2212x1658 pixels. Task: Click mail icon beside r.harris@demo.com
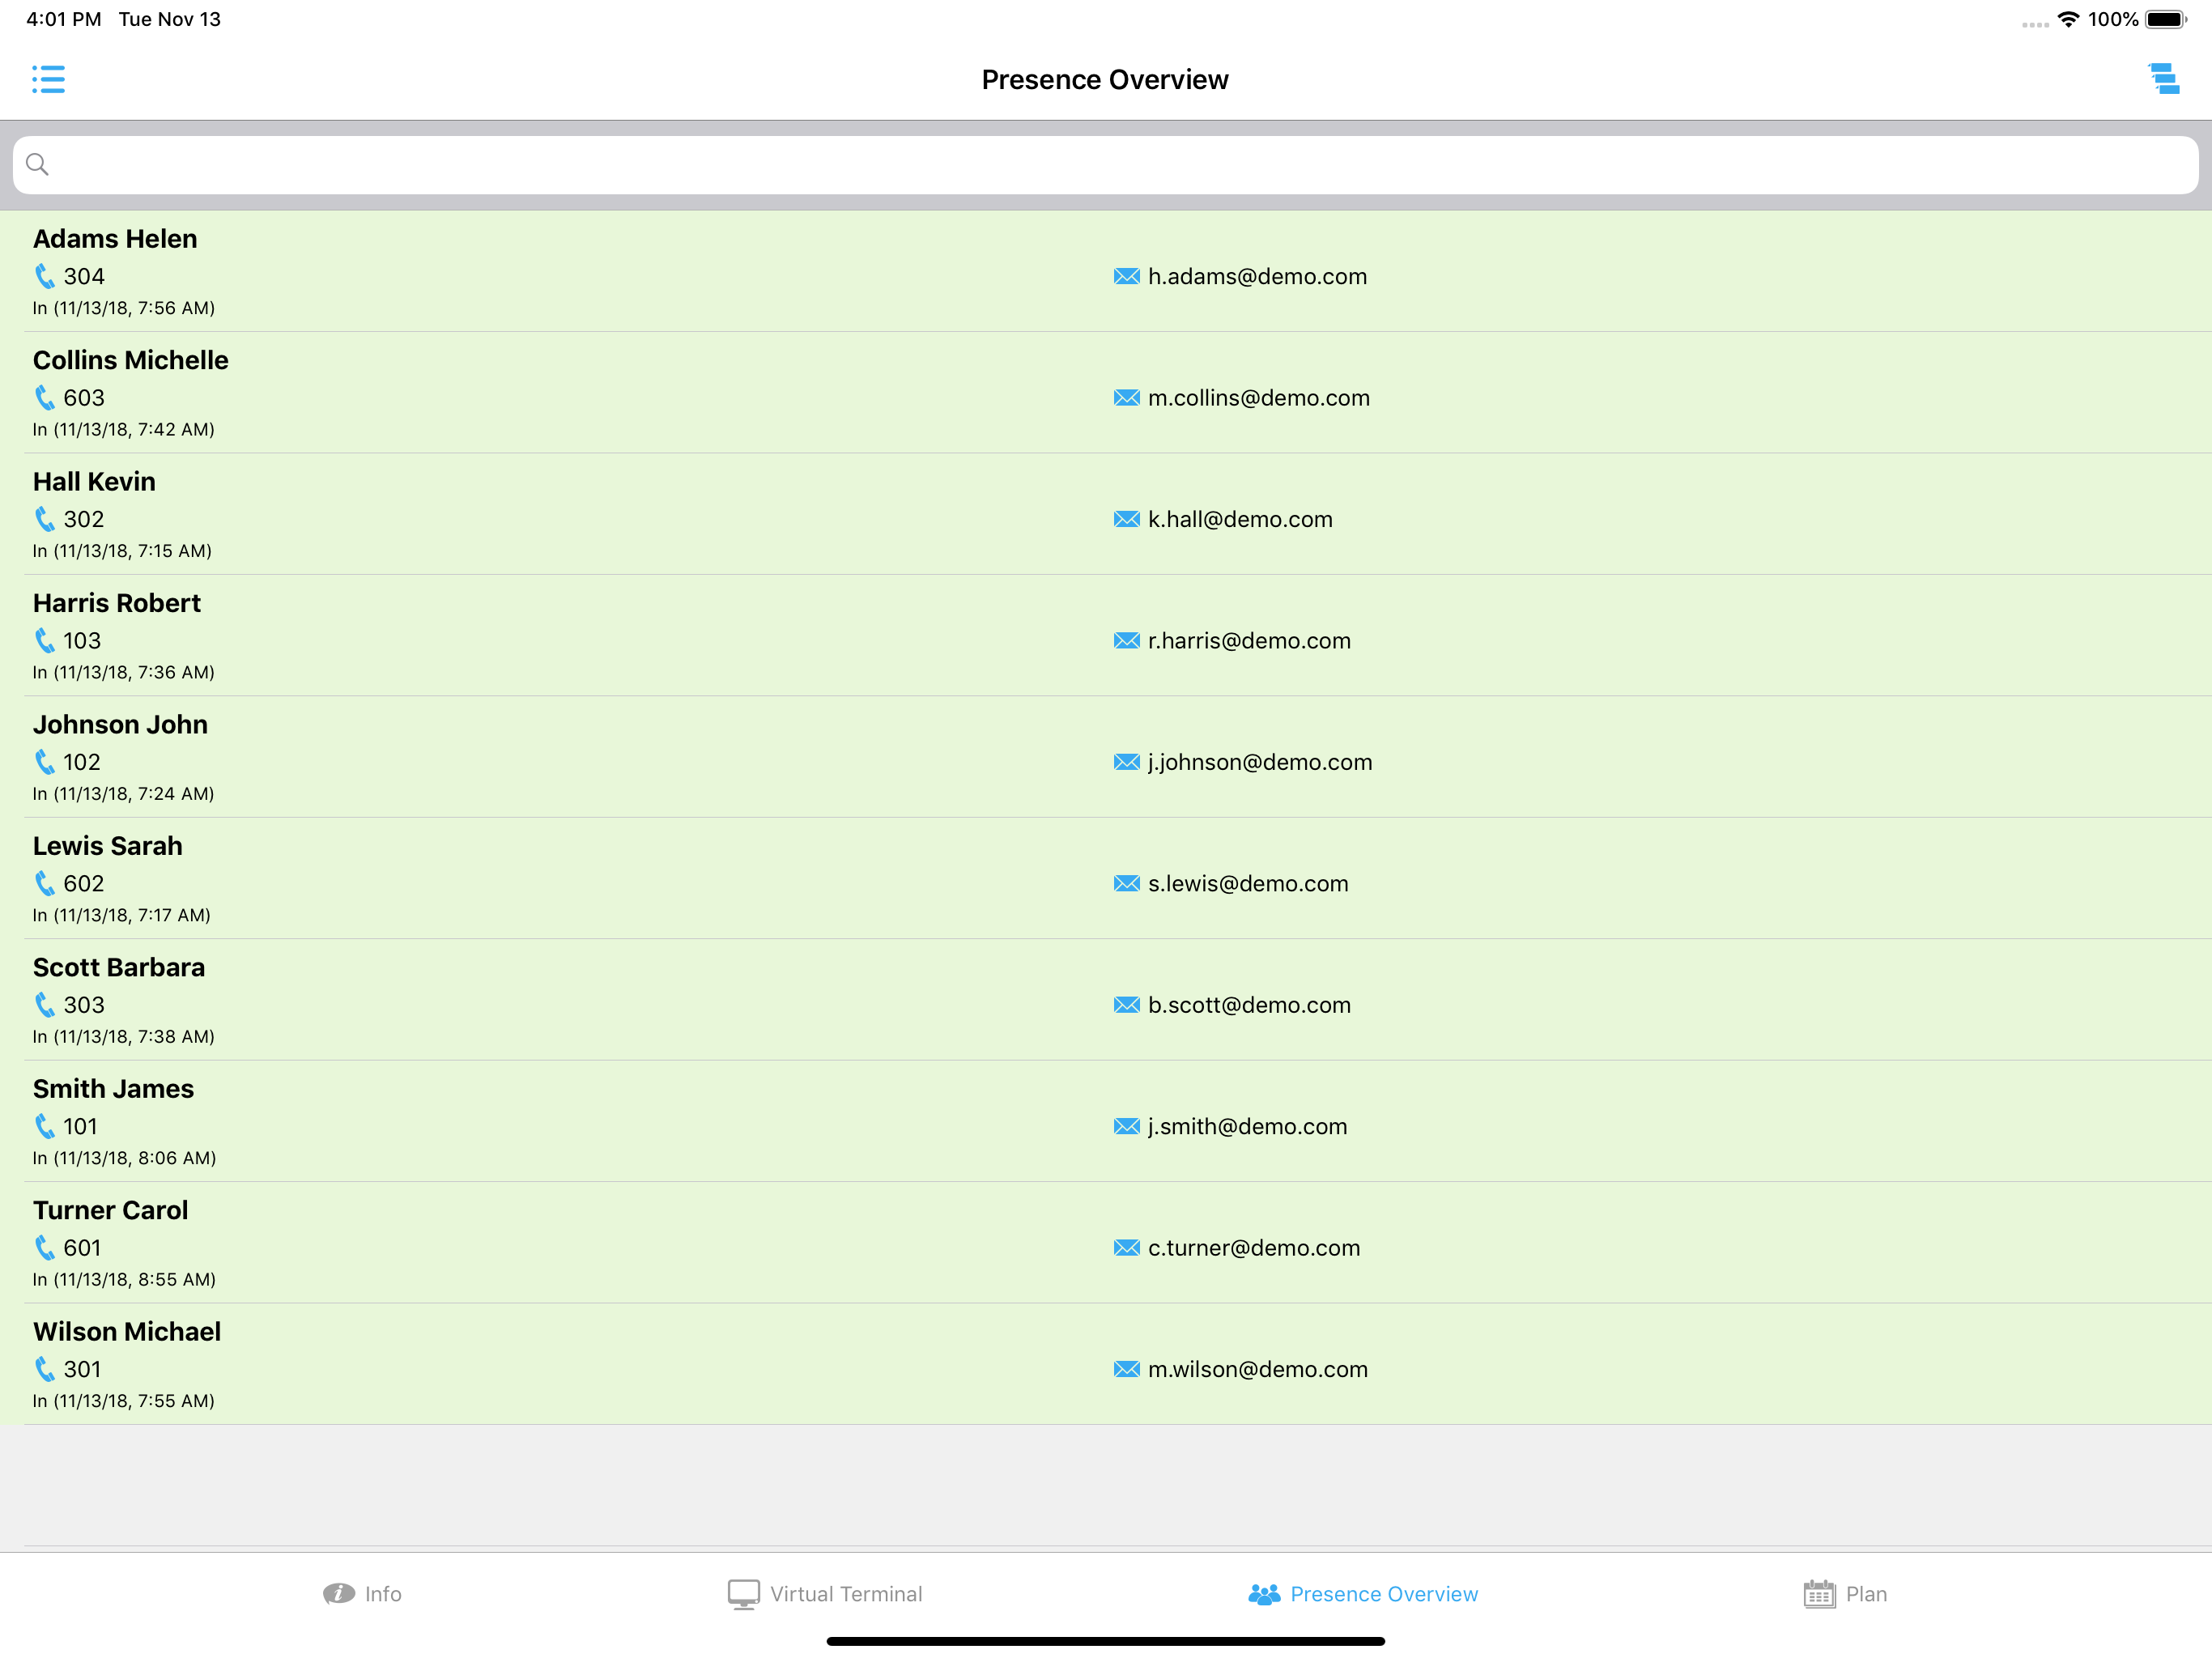pyautogui.click(x=1126, y=641)
